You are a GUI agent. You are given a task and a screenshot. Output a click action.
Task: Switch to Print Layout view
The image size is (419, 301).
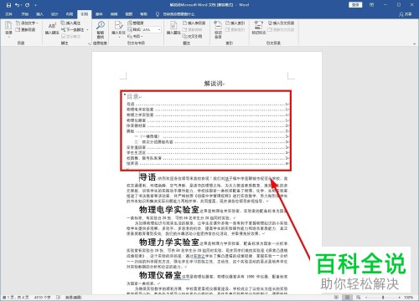click(x=347, y=298)
